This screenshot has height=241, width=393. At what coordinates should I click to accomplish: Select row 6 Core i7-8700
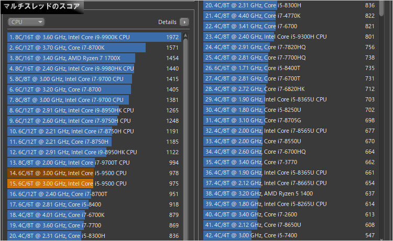(94, 90)
